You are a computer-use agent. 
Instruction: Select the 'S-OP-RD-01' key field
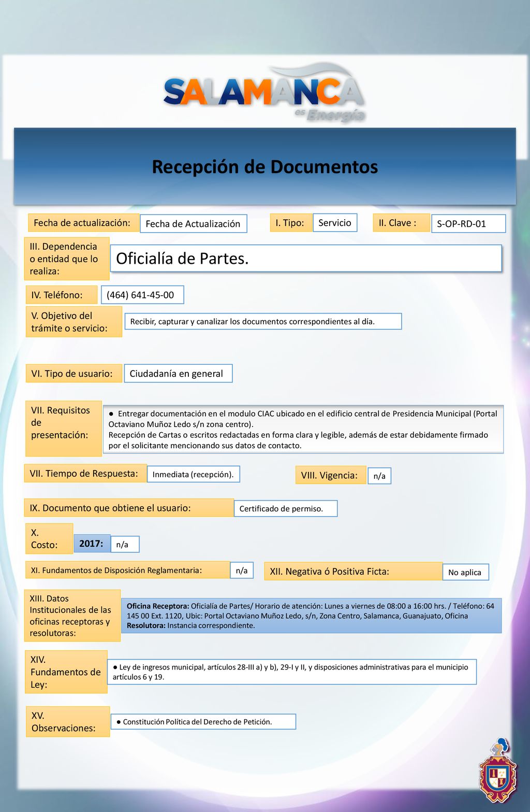[x=468, y=224]
